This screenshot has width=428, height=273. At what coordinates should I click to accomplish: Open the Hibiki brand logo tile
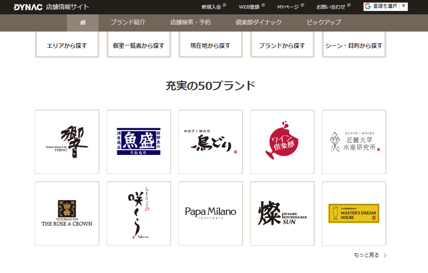point(67,142)
